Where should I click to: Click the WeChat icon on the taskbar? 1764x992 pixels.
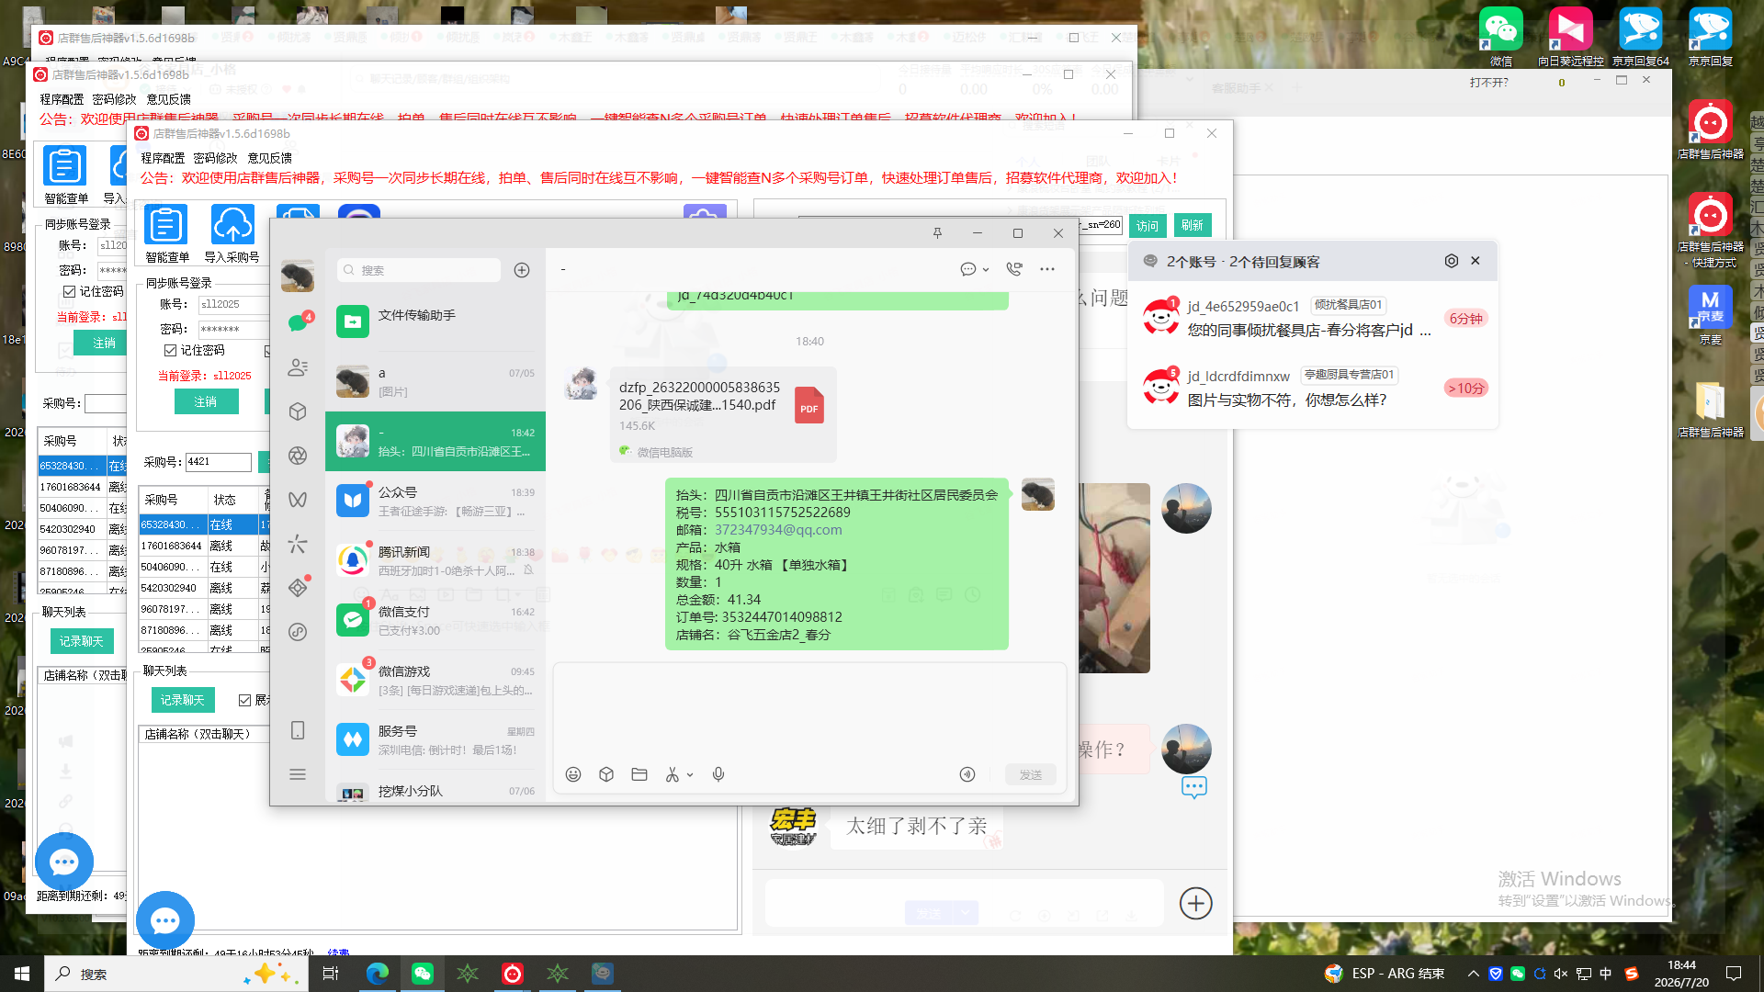[423, 974]
